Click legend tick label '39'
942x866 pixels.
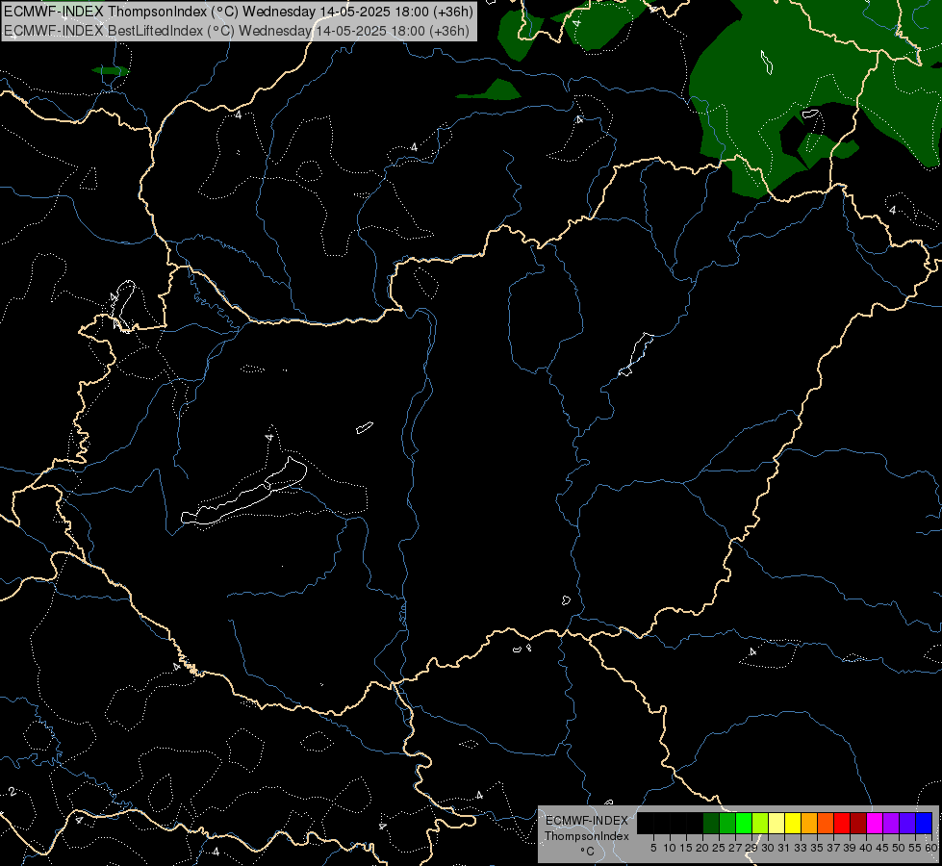tap(850, 848)
